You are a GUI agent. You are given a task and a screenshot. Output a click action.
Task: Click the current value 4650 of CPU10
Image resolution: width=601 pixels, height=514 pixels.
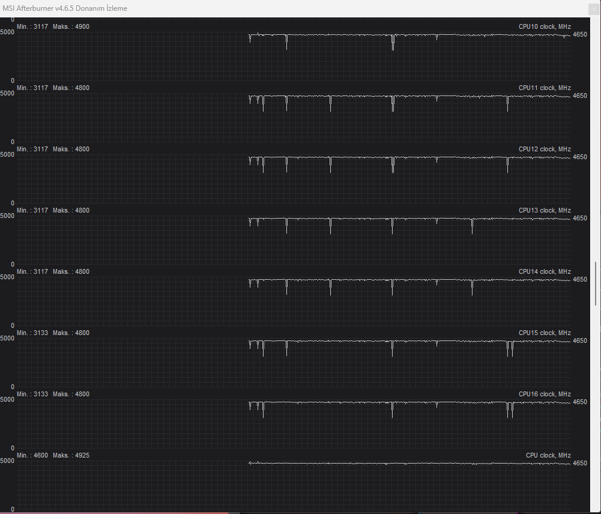click(579, 34)
